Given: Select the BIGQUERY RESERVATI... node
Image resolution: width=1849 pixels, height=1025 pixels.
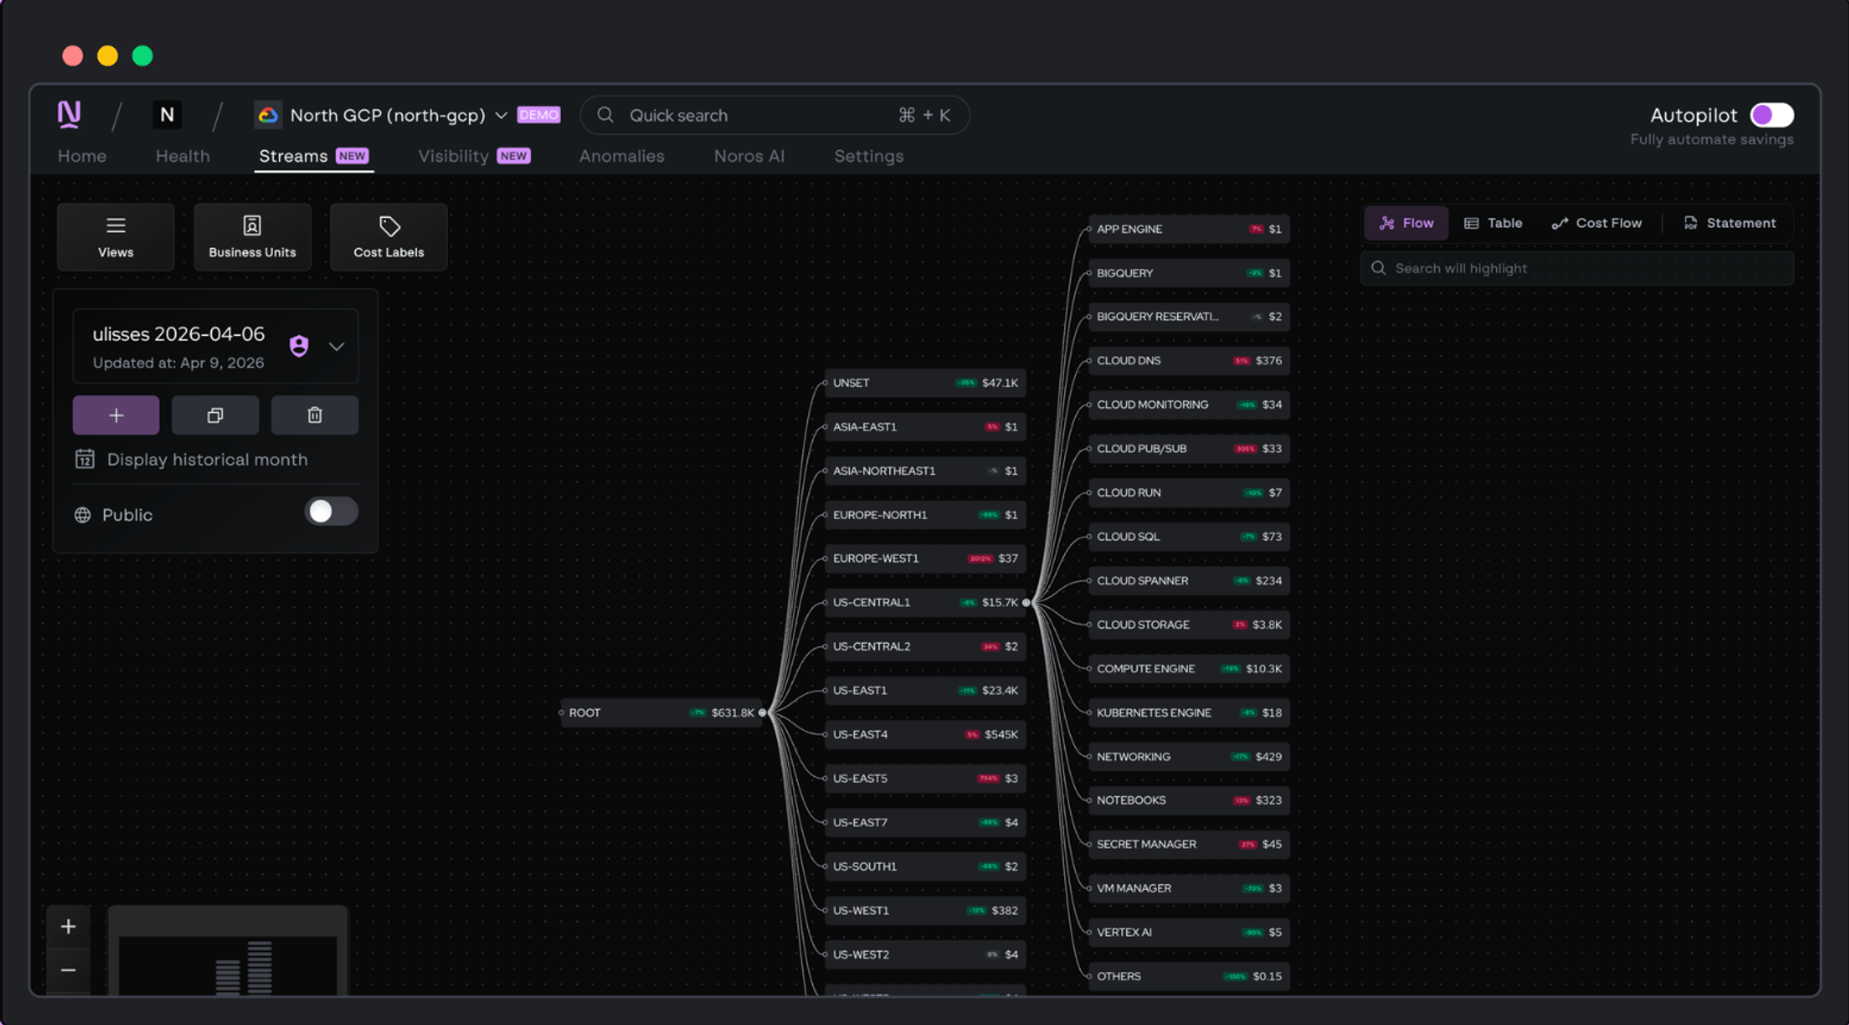Looking at the screenshot, I should tap(1190, 317).
